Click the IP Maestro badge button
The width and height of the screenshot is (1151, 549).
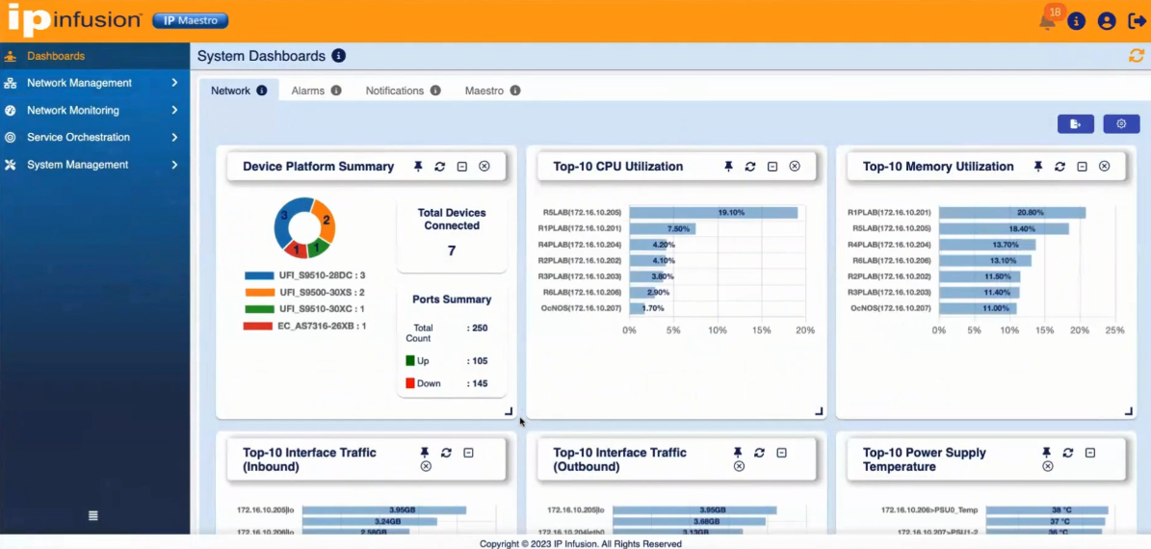click(190, 20)
